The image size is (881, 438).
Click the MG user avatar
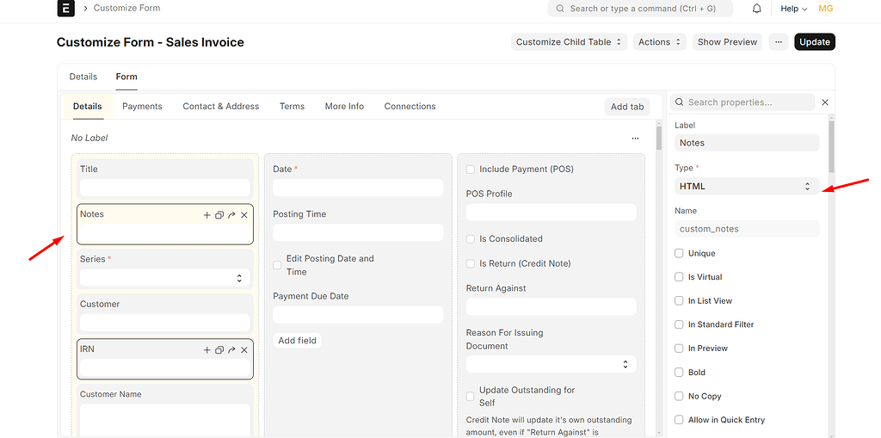pos(825,9)
